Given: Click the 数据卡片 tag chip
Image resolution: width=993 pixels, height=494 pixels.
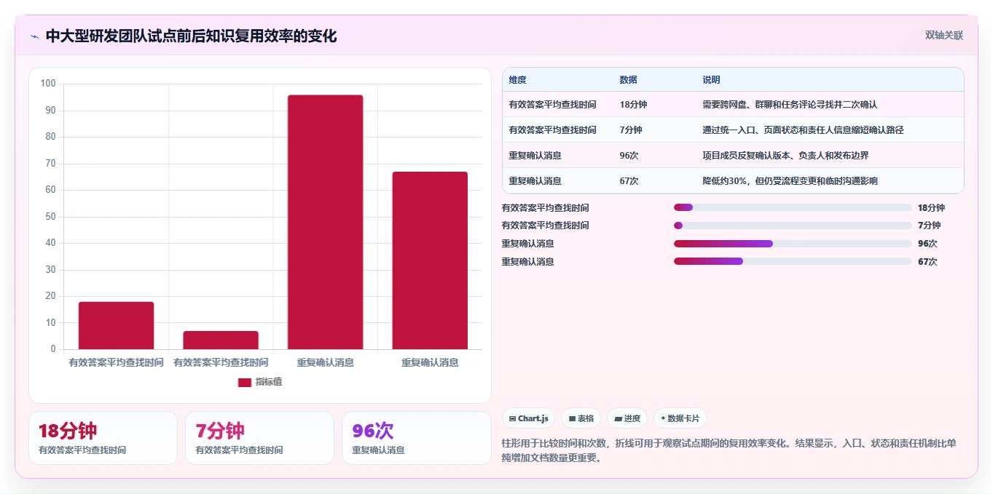Looking at the screenshot, I should 680,418.
